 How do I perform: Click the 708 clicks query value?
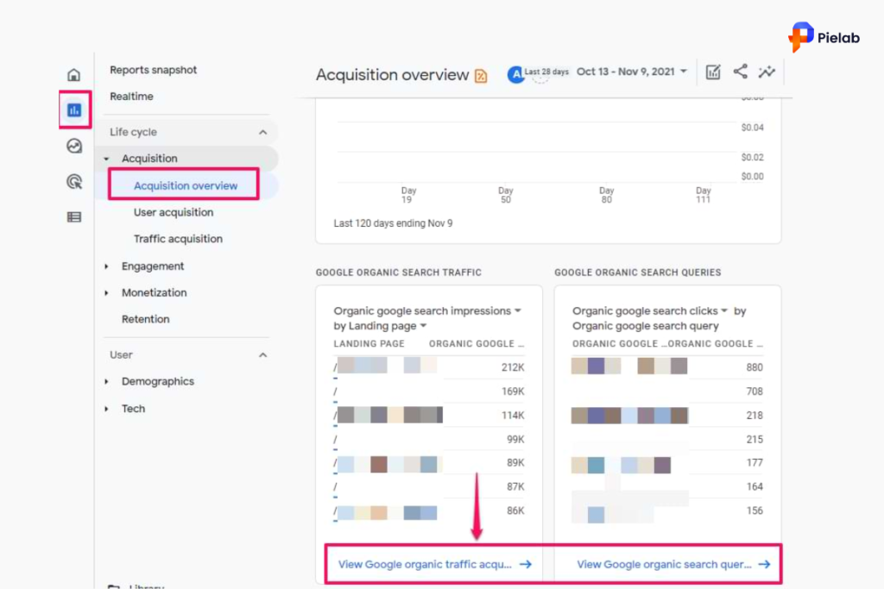point(755,392)
